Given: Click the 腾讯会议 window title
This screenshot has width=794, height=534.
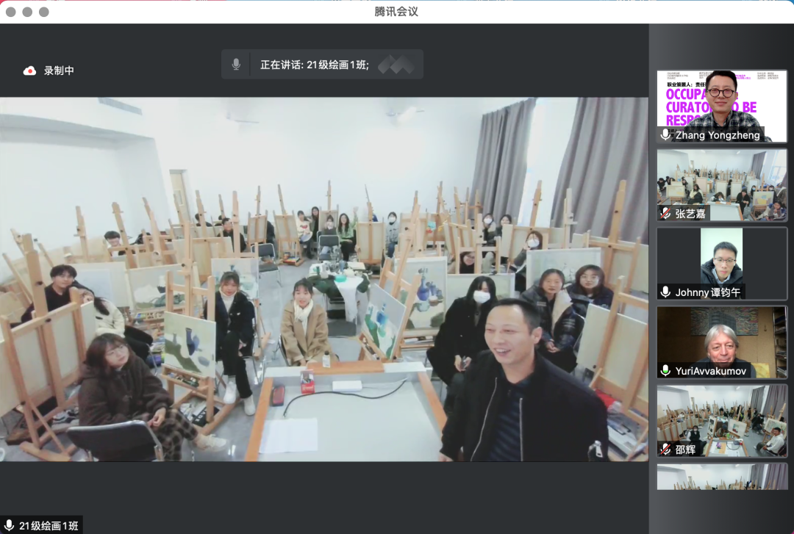Looking at the screenshot, I should click(396, 12).
